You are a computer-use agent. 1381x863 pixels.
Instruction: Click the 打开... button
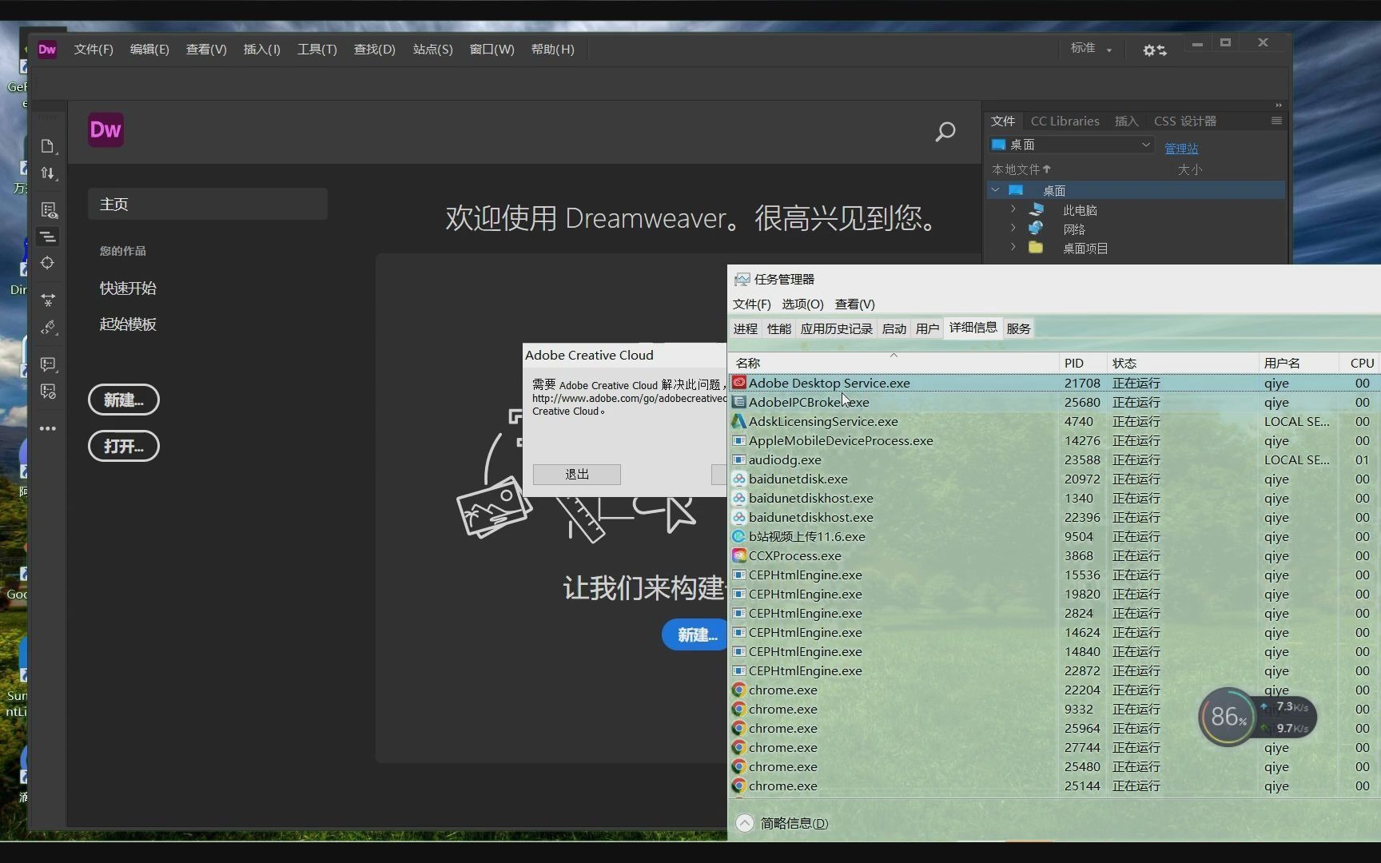click(124, 446)
